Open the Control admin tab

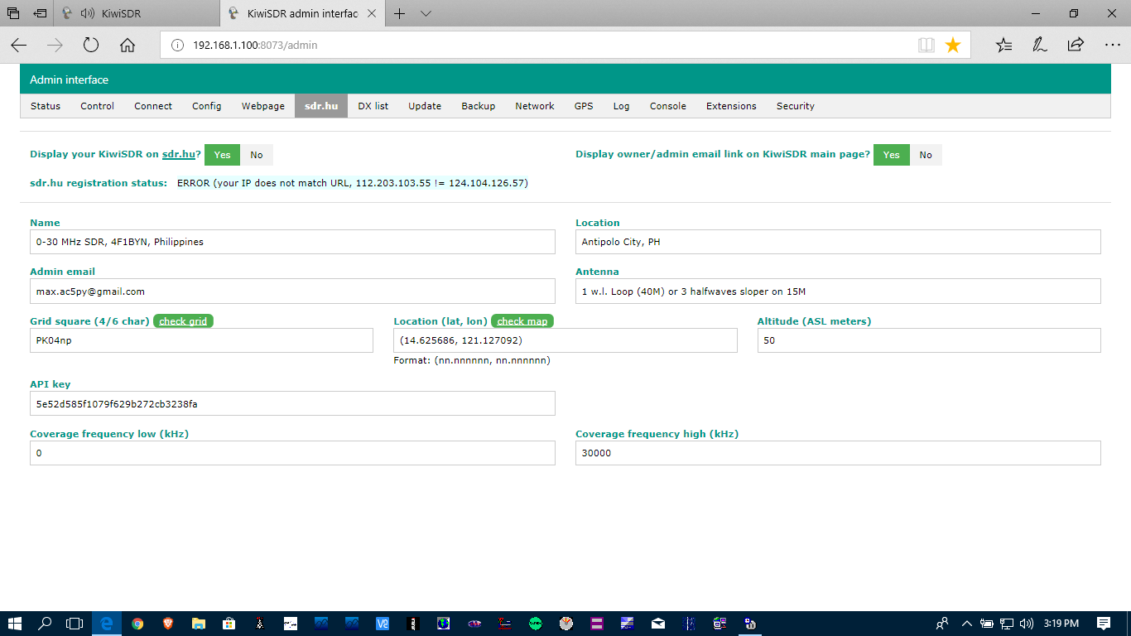pyautogui.click(x=97, y=106)
